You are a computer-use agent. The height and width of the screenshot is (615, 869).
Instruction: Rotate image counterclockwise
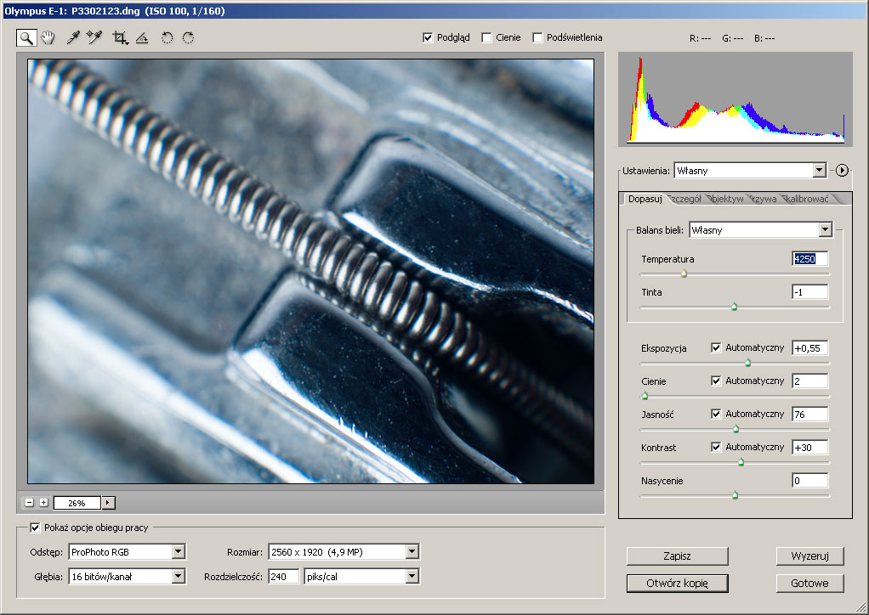(x=167, y=37)
